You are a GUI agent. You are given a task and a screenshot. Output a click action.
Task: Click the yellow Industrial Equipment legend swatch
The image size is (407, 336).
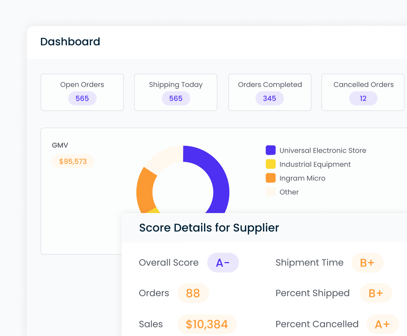click(x=271, y=164)
